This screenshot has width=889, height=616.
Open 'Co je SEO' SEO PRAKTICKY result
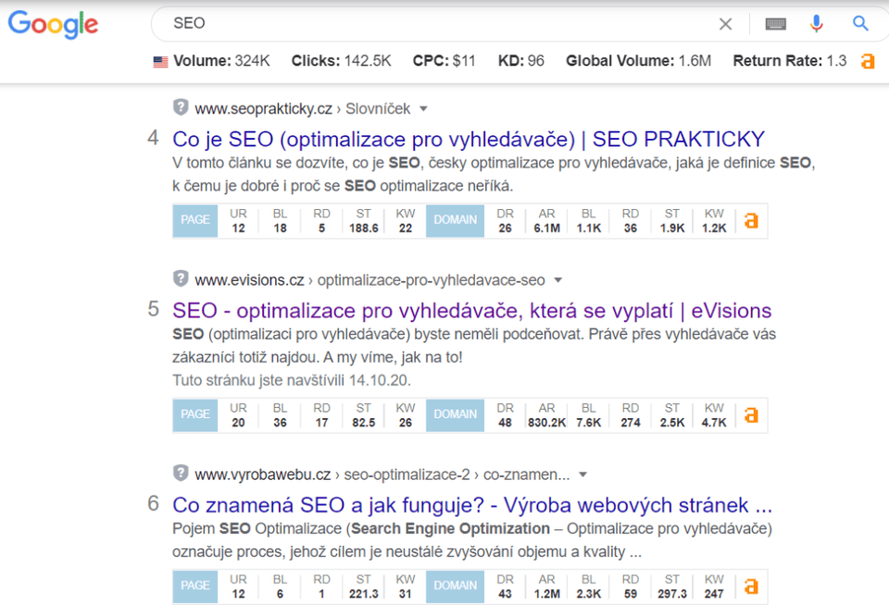pyautogui.click(x=469, y=140)
